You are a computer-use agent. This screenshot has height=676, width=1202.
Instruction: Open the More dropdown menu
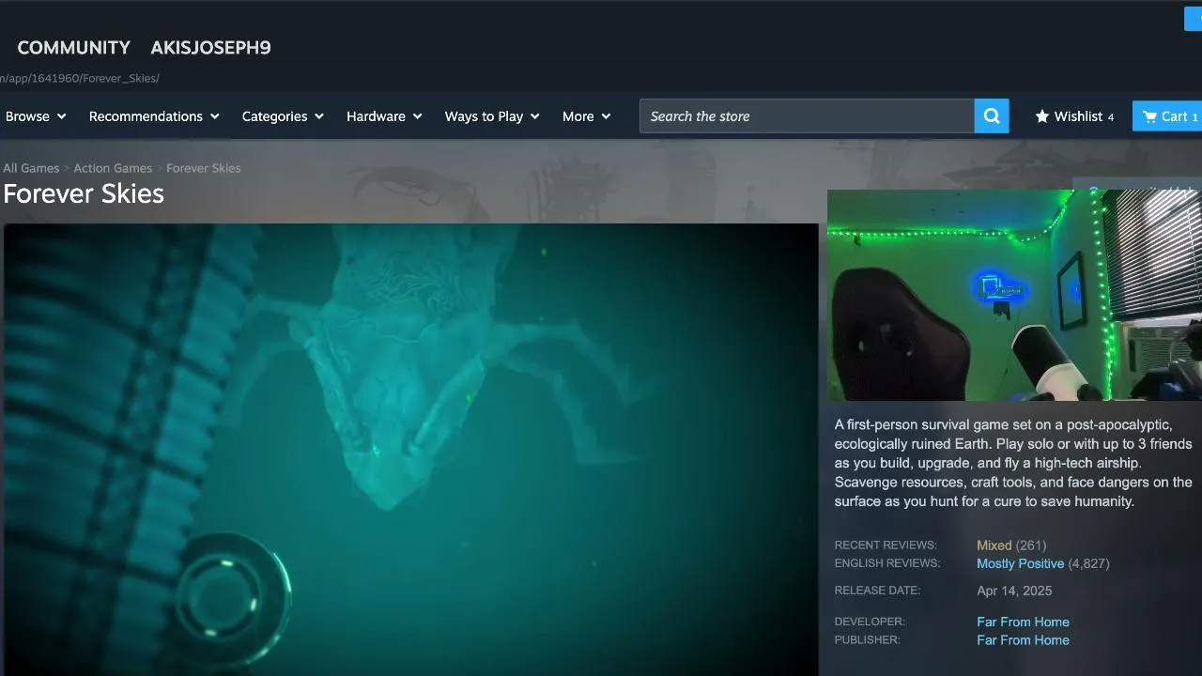[587, 116]
